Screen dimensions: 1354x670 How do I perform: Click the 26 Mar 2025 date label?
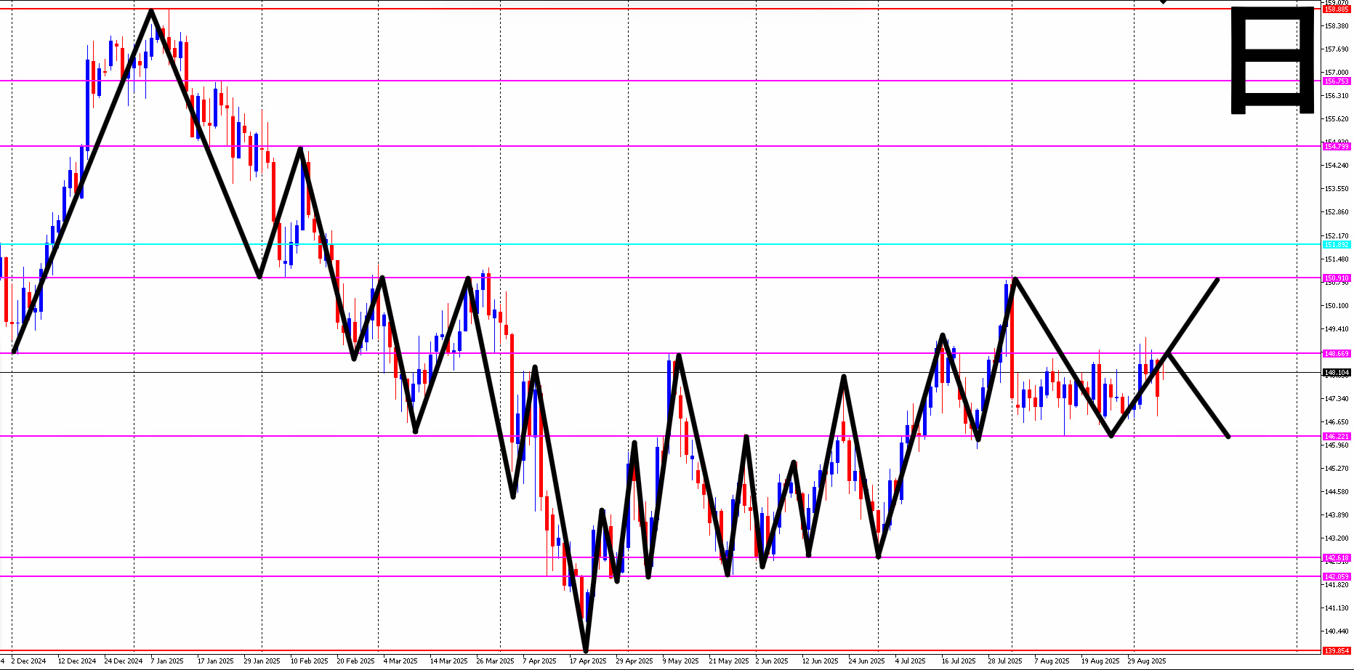tap(495, 661)
